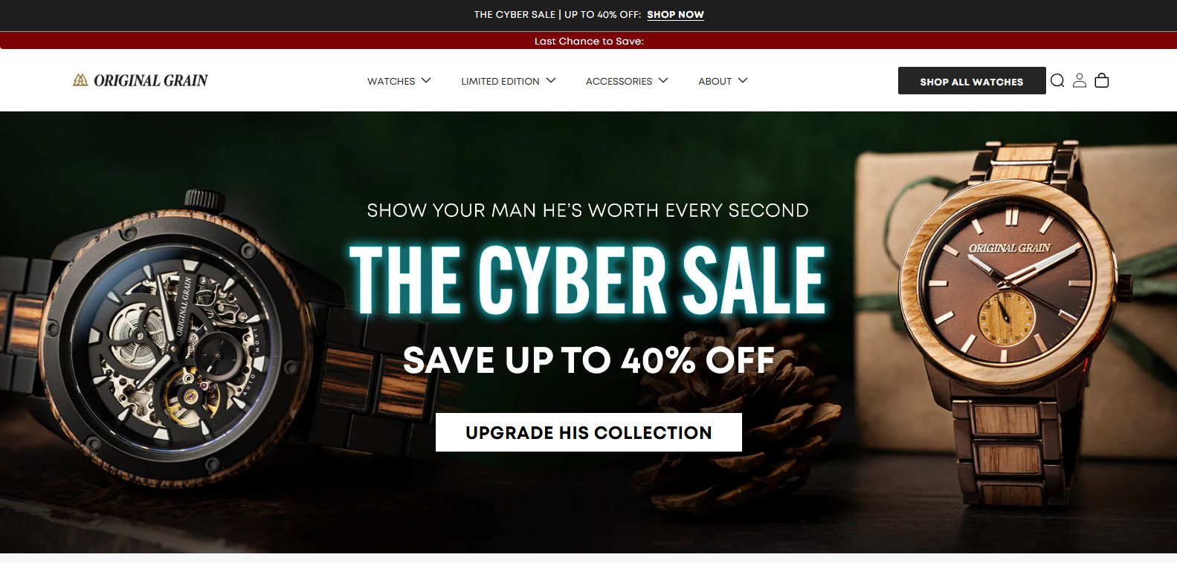
Task: Expand the About chevron arrow
Action: [x=743, y=80]
